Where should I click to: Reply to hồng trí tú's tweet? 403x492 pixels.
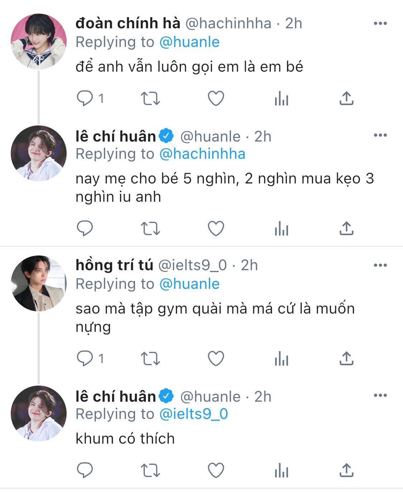[x=85, y=358]
